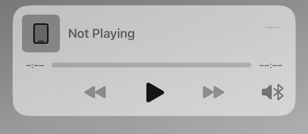Start playback with the play button

(x=155, y=92)
